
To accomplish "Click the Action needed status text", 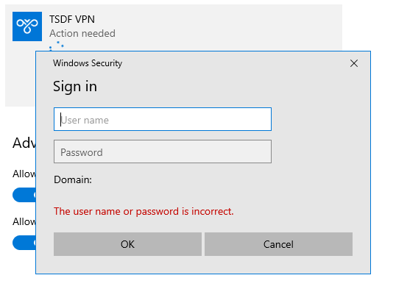I will click(82, 34).
